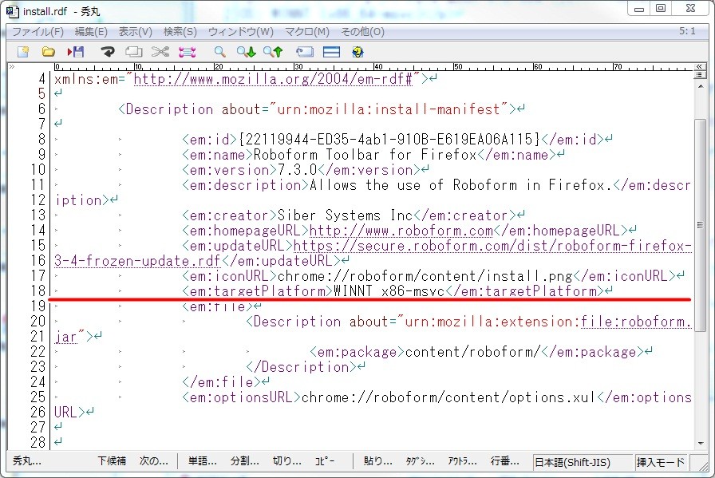Undo with the black curved arrow icon
715x478 pixels.
108,52
